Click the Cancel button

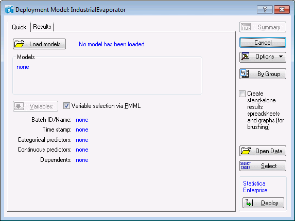click(x=263, y=43)
